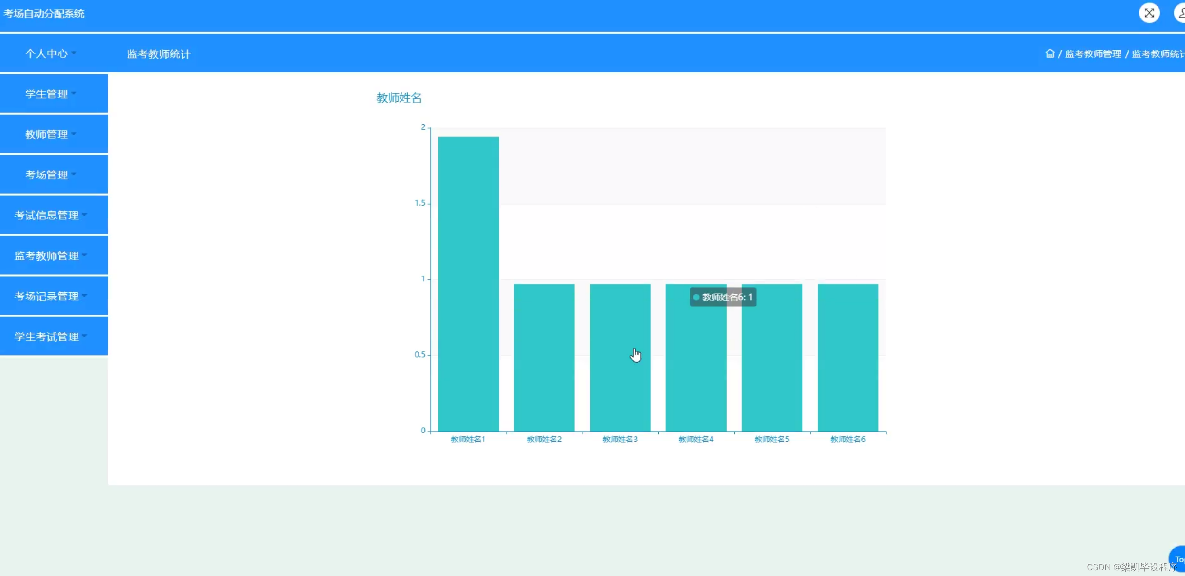Viewport: 1185px width, 576px height.
Task: Click the 考场自动分配系统 title
Action: [x=44, y=14]
